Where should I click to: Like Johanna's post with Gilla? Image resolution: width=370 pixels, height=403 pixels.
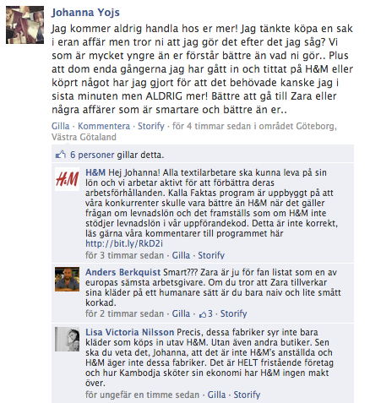tap(61, 126)
